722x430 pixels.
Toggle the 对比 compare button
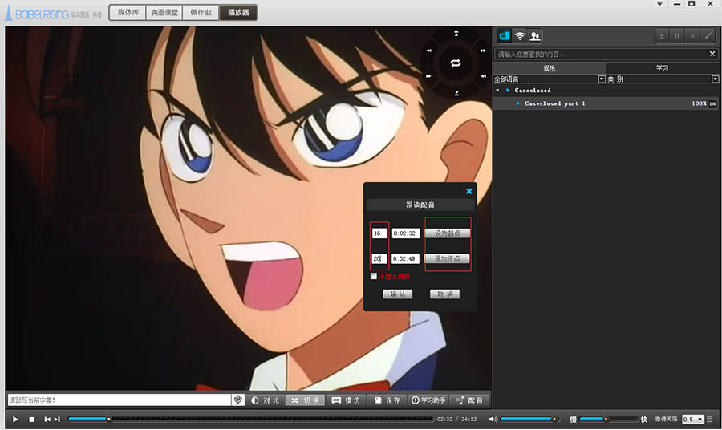(266, 400)
